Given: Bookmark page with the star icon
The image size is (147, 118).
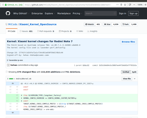Looking at the screenshot, I should (x=125, y=5).
